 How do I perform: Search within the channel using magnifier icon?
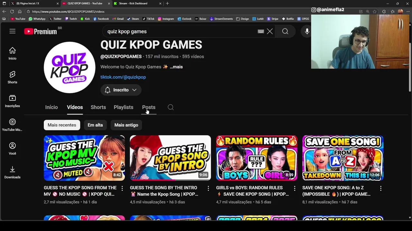[x=171, y=107]
